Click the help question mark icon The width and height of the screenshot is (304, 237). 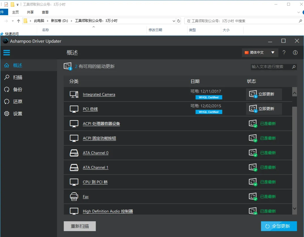(284, 53)
